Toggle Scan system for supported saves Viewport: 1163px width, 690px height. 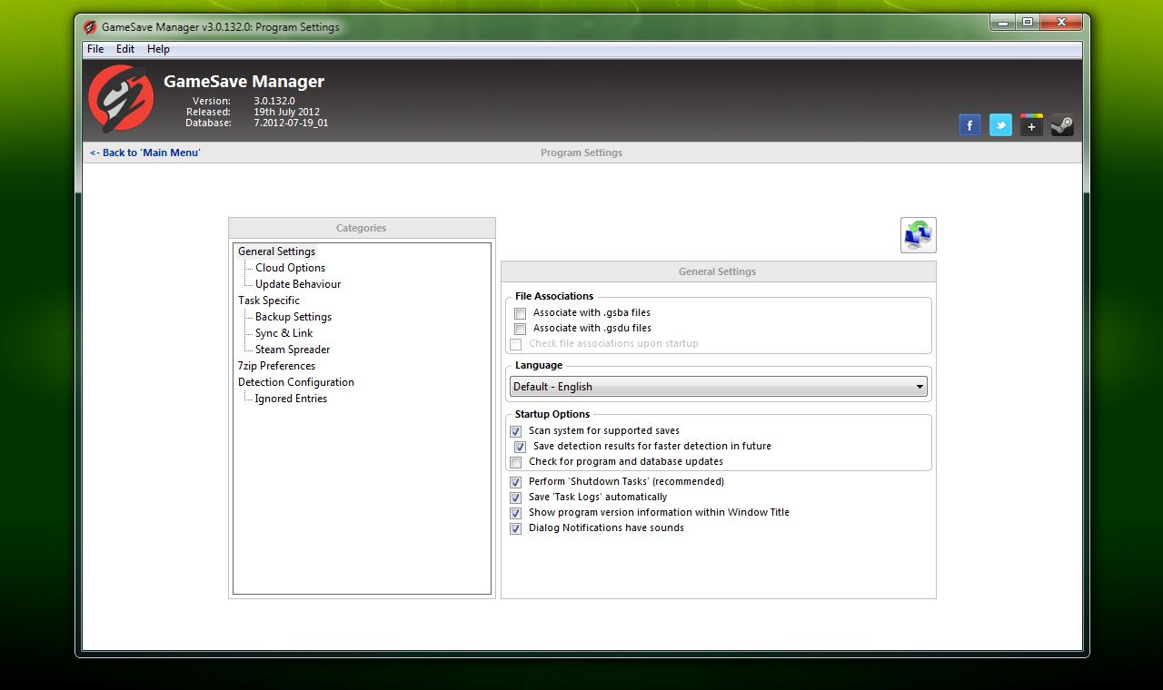click(516, 431)
